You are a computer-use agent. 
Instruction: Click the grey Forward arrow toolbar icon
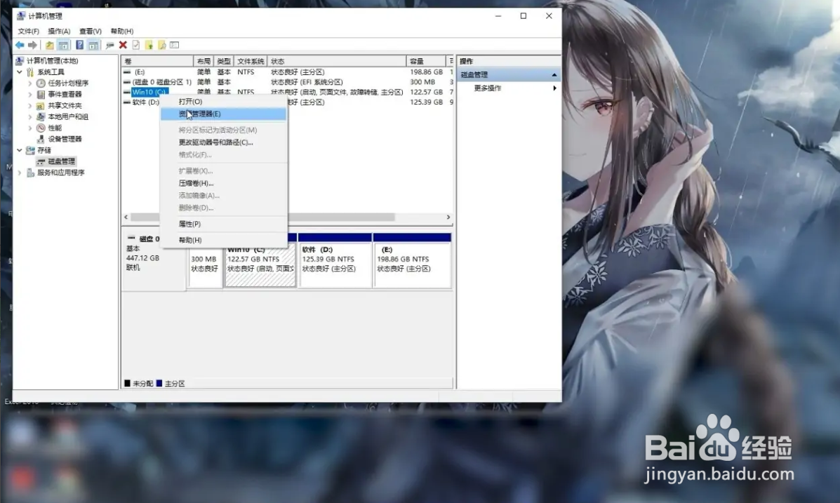(x=33, y=45)
